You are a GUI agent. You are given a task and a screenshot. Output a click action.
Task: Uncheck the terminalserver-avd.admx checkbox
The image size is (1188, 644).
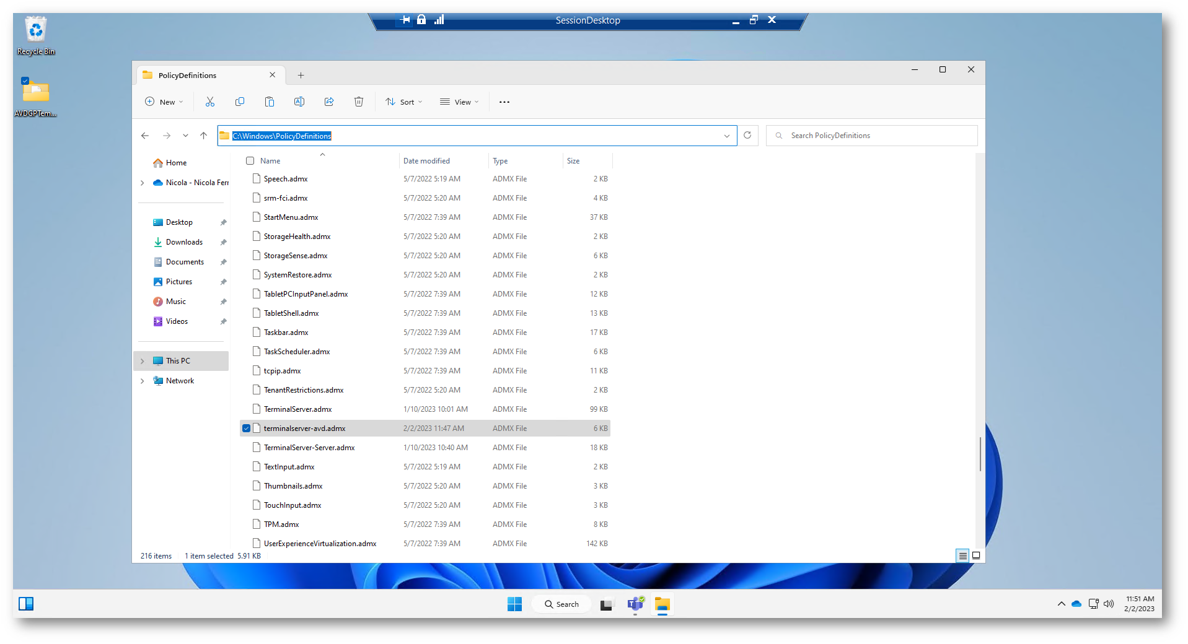click(247, 428)
